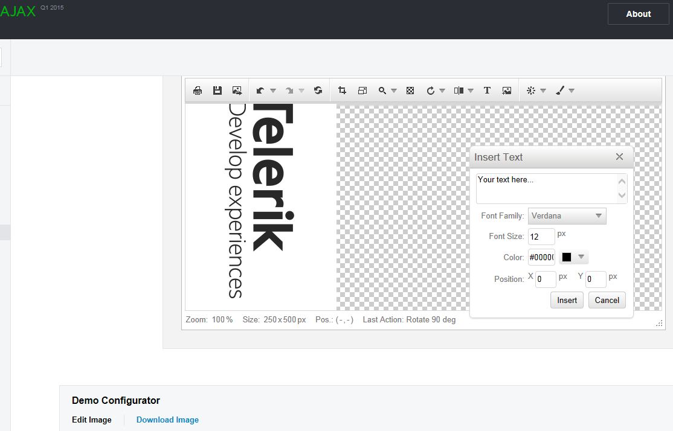Select the Edit Image option
The height and width of the screenshot is (431, 673).
tap(92, 420)
